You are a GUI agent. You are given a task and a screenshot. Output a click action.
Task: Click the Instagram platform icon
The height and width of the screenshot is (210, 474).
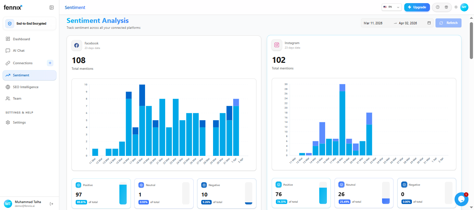click(x=277, y=45)
